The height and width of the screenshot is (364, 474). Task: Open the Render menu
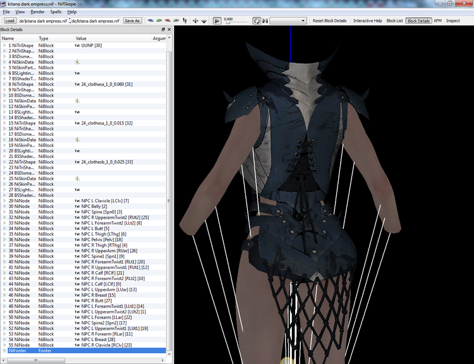tap(37, 12)
